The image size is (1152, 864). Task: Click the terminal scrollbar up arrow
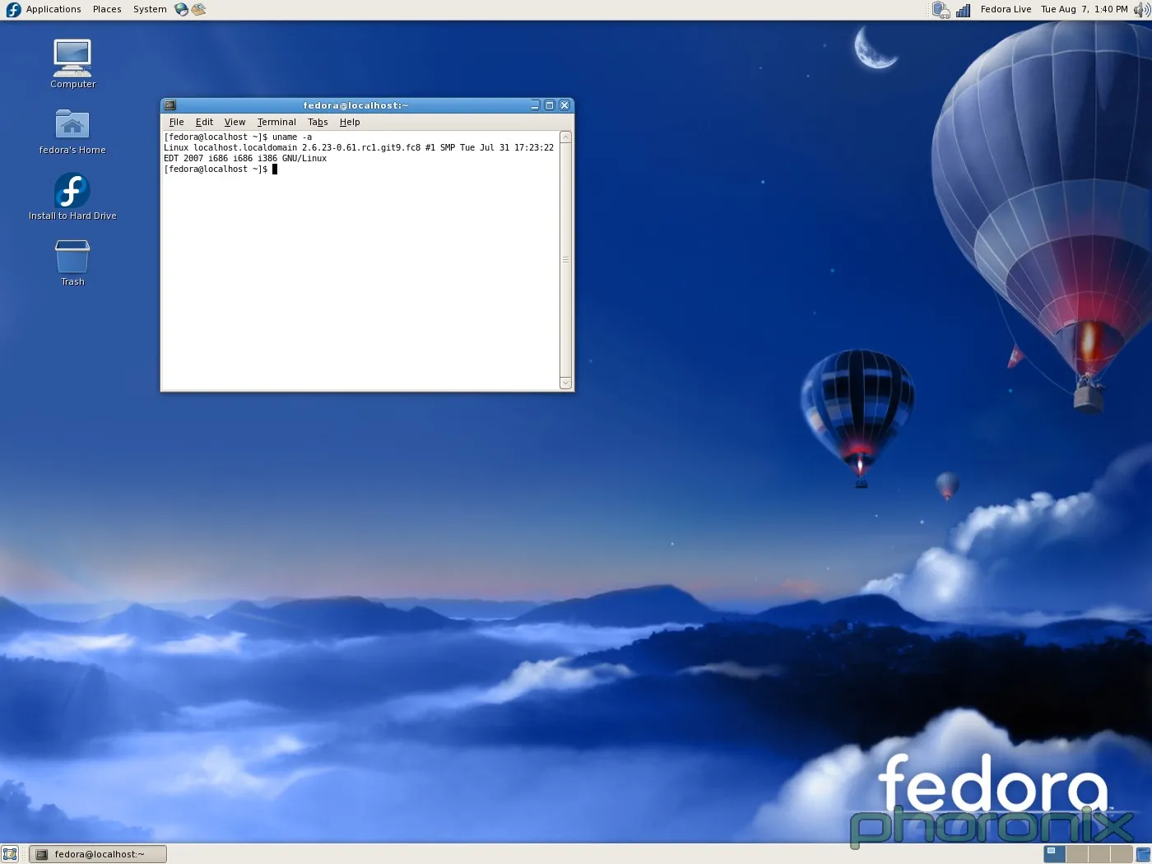(x=565, y=137)
